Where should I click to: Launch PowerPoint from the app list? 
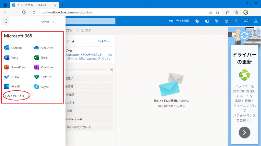click(x=15, y=67)
